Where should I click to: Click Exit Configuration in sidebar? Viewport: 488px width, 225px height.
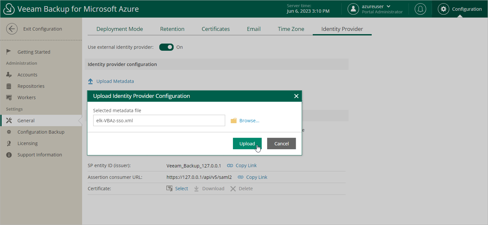pos(43,29)
